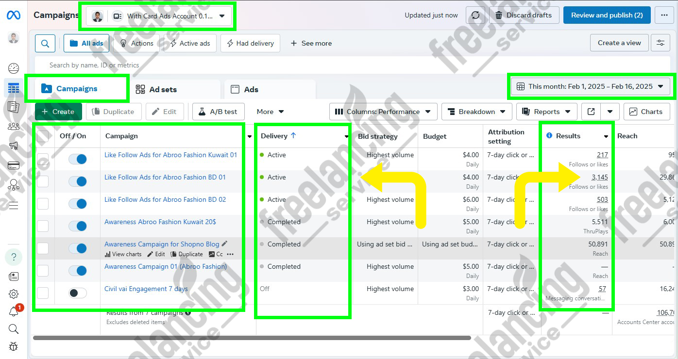Click info icon beside Results from 7 campaigns

pos(188,313)
